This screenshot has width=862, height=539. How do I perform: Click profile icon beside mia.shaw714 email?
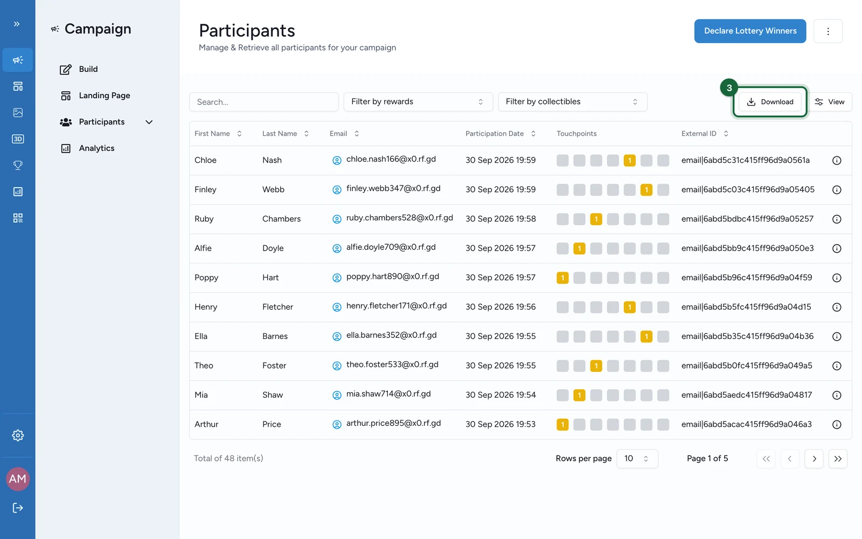(337, 395)
